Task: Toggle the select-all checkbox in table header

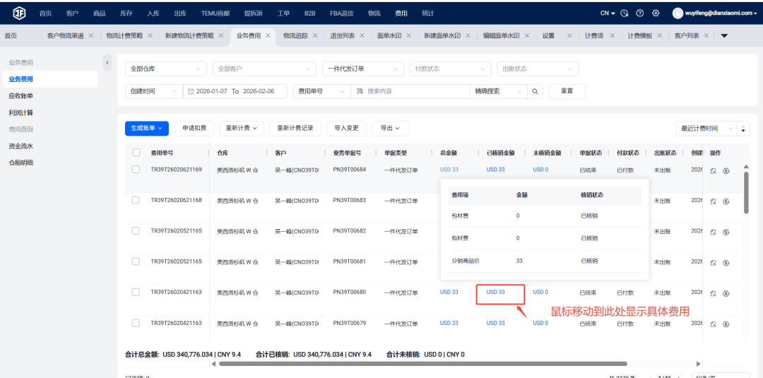Action: (136, 153)
